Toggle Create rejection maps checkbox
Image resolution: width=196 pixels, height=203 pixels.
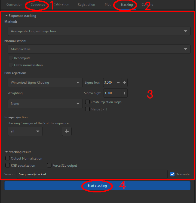pos(87,102)
